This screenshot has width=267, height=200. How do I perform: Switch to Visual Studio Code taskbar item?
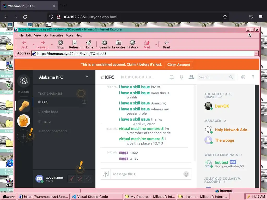(x=96, y=197)
